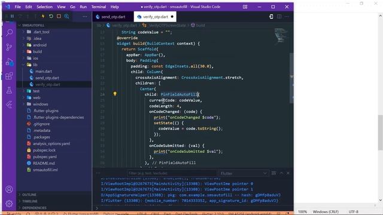Open main.dart in explorer
Screen dimensions: 383x215
[44, 72]
